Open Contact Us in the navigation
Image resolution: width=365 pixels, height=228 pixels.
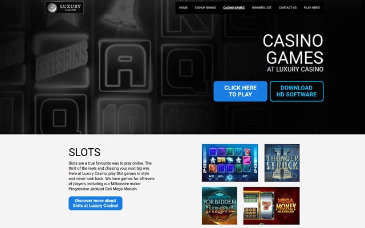[287, 7]
